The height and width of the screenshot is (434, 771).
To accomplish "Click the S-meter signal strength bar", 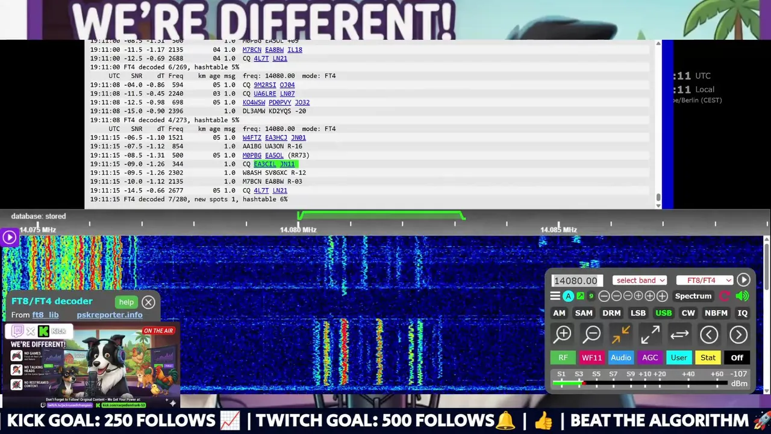I will click(641, 383).
